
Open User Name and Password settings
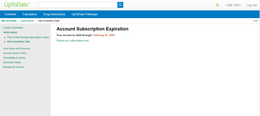coord(17,48)
